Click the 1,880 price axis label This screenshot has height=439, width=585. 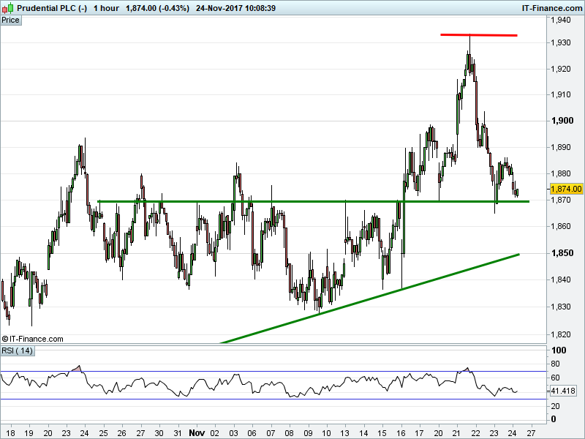pyautogui.click(x=561, y=173)
